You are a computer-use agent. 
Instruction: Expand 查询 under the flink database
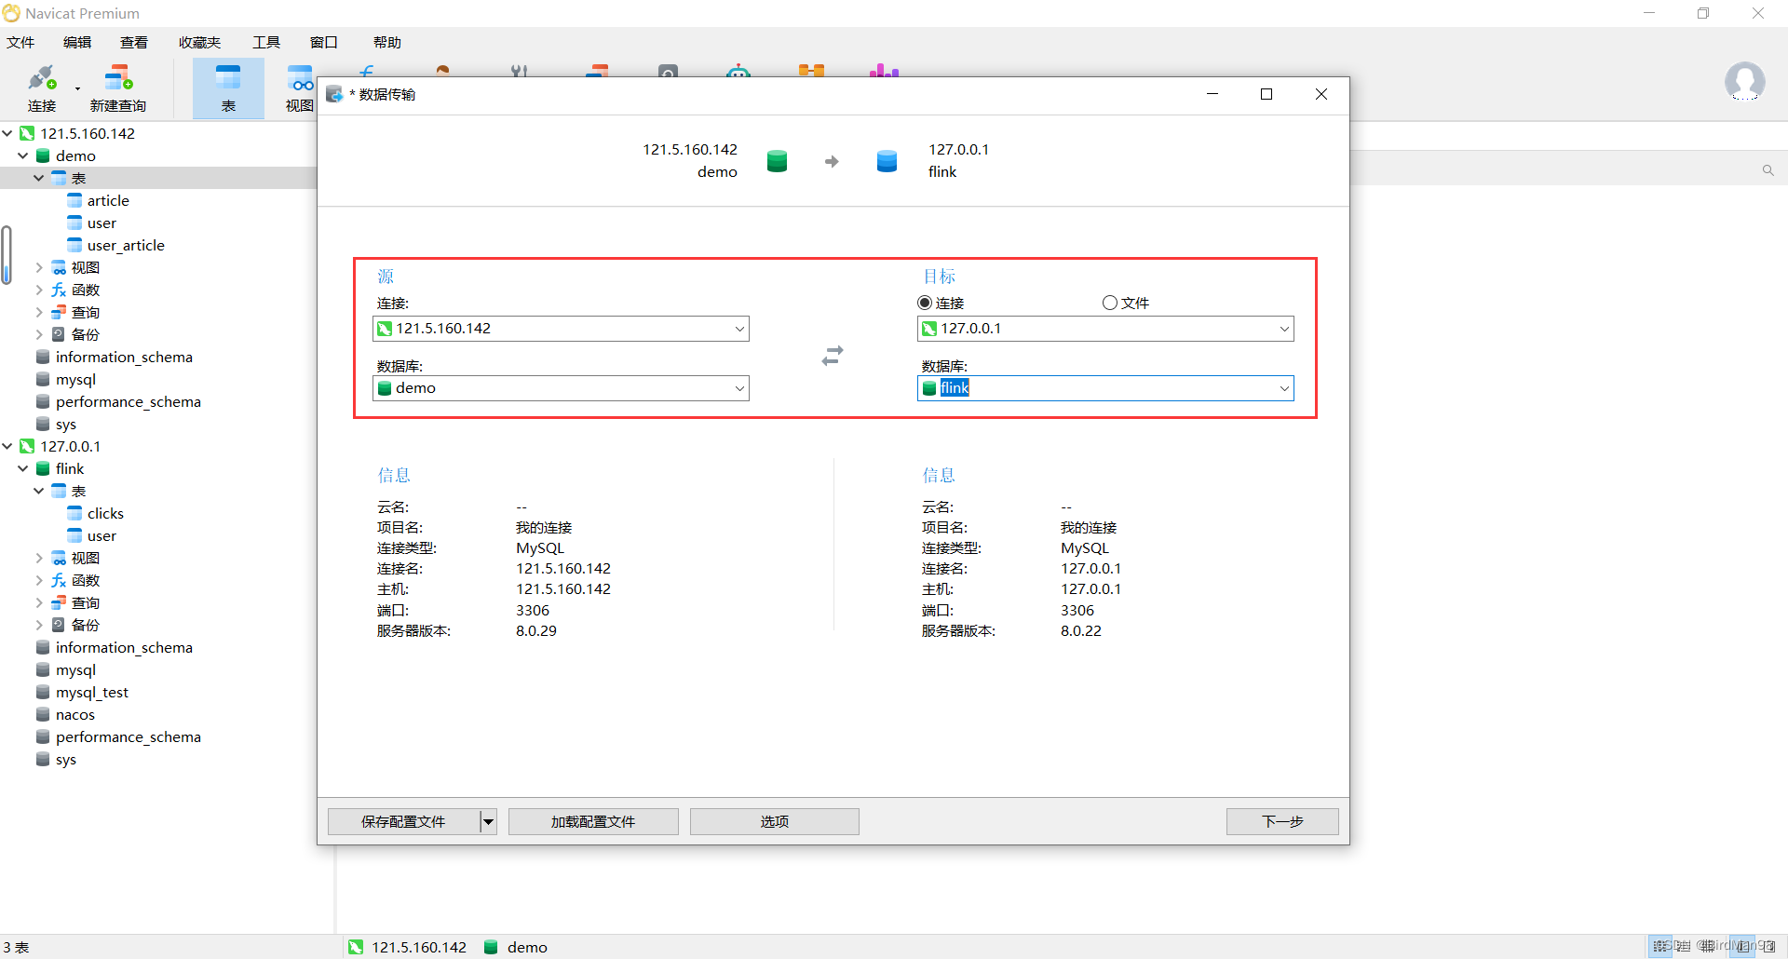tap(39, 602)
